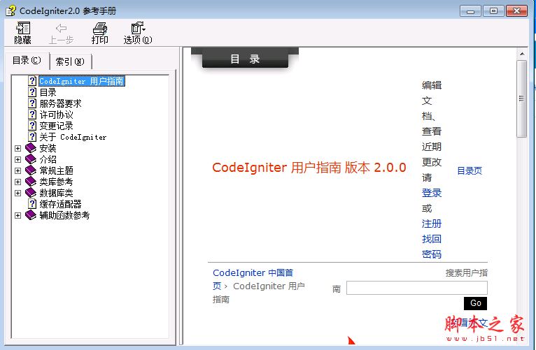This screenshot has height=350, width=536.
Task: Close the CodeIgniter2.0 参考手册 window
Action: click(516, 11)
